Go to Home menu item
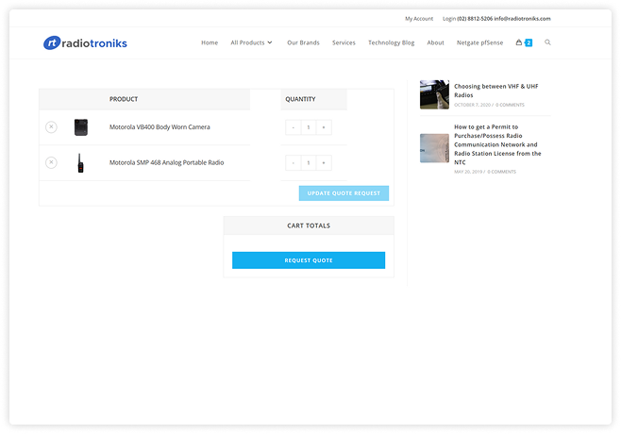 (x=210, y=42)
